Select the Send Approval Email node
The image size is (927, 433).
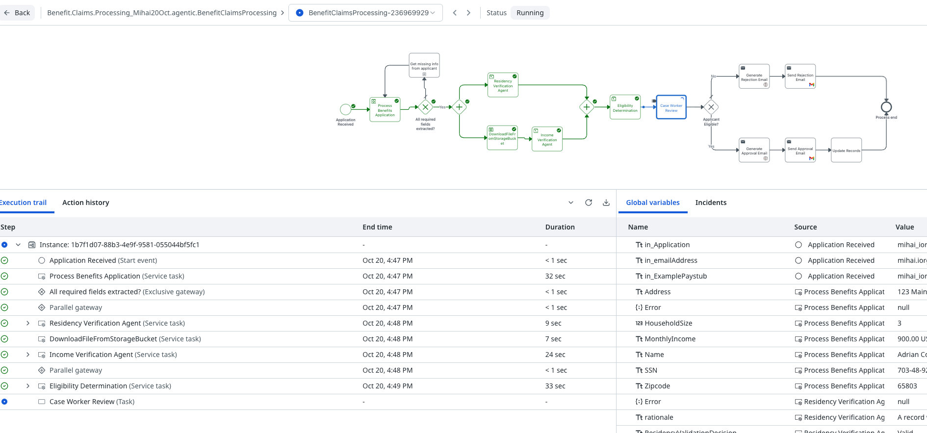click(x=800, y=150)
